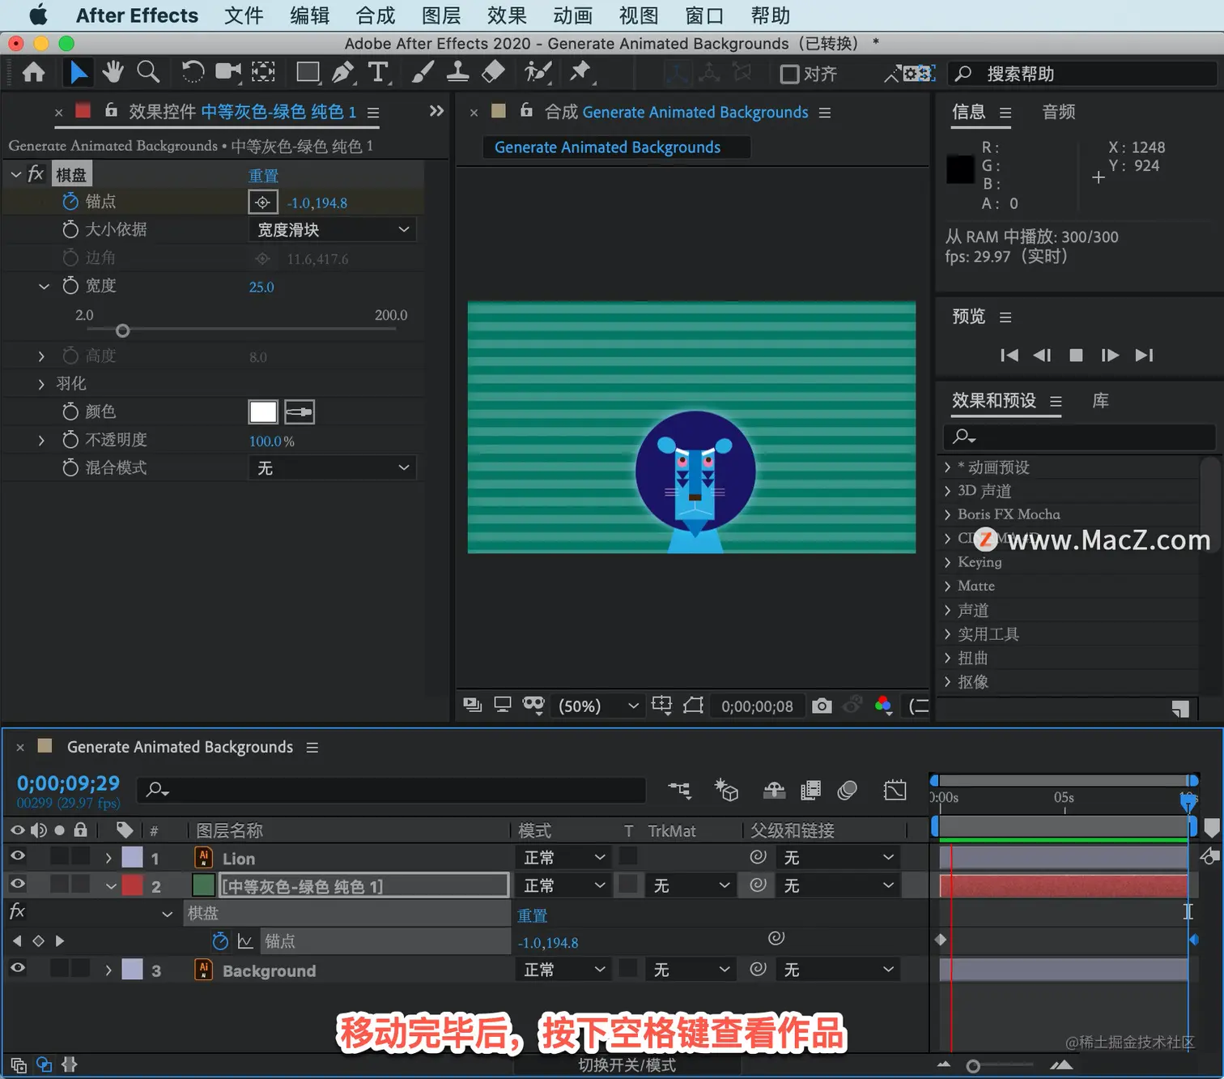Enable motion blur icon in timeline
The width and height of the screenshot is (1224, 1079).
(x=848, y=790)
